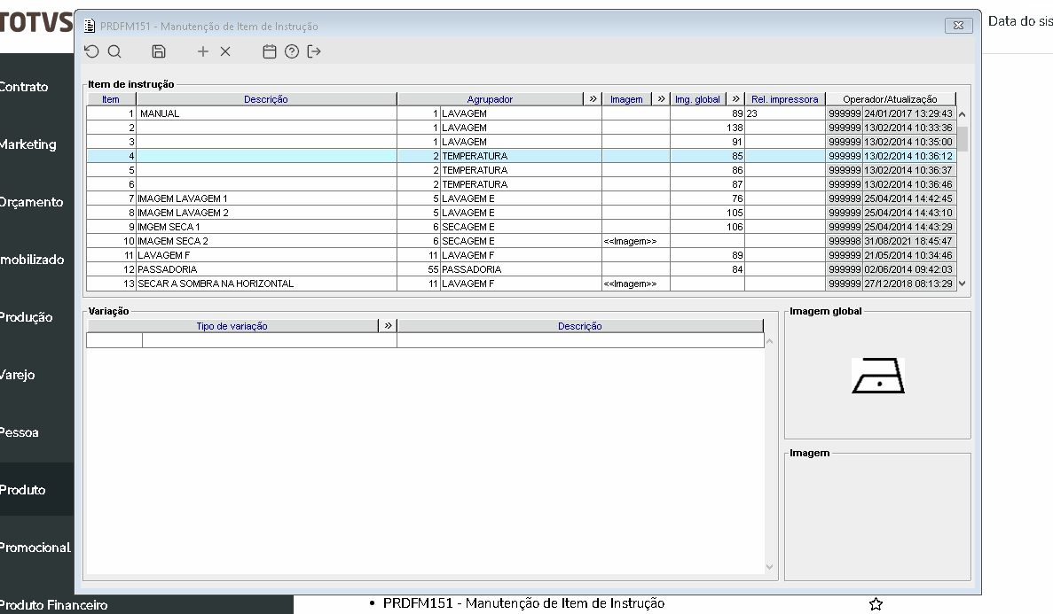Favorite PRDFM151 with the star icon

pos(876,604)
